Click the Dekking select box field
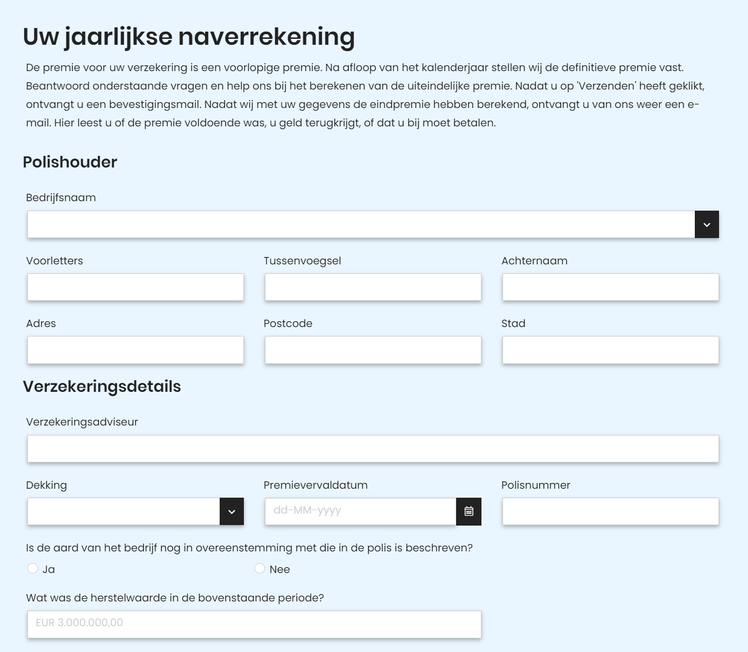The width and height of the screenshot is (748, 652). [x=123, y=511]
